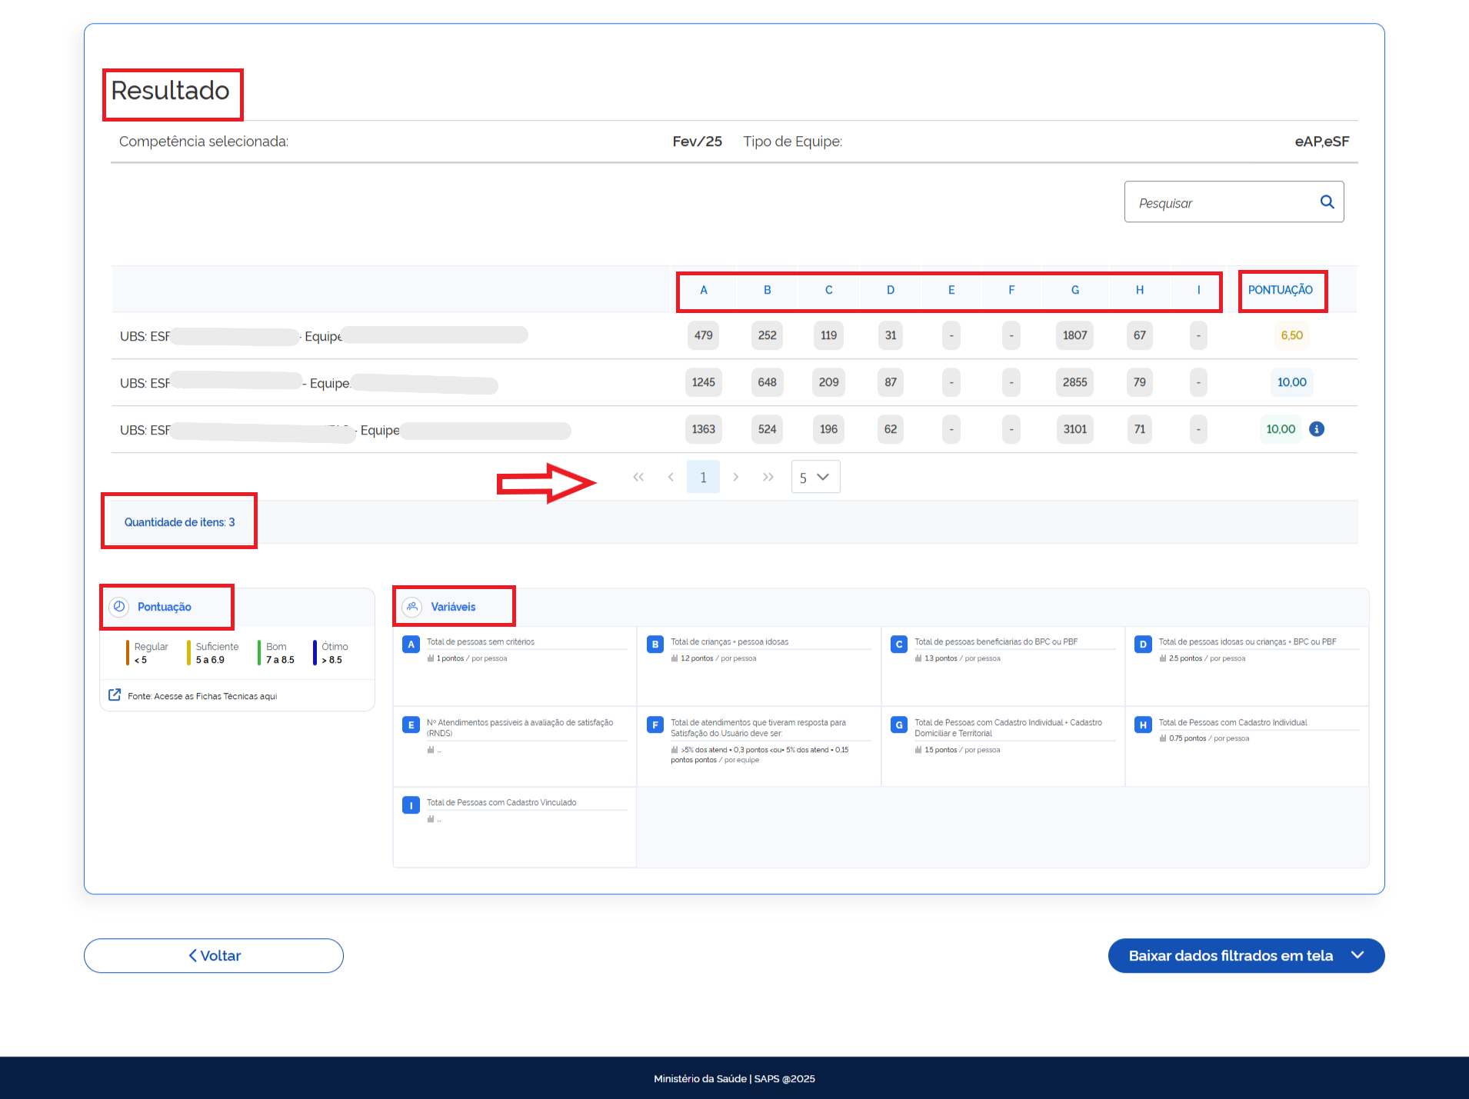Click the column G header
The image size is (1469, 1099).
pos(1074,290)
